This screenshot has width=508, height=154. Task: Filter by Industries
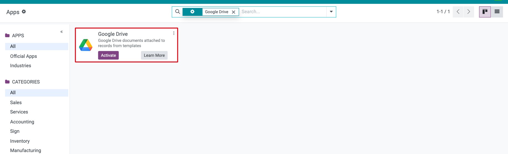(21, 66)
